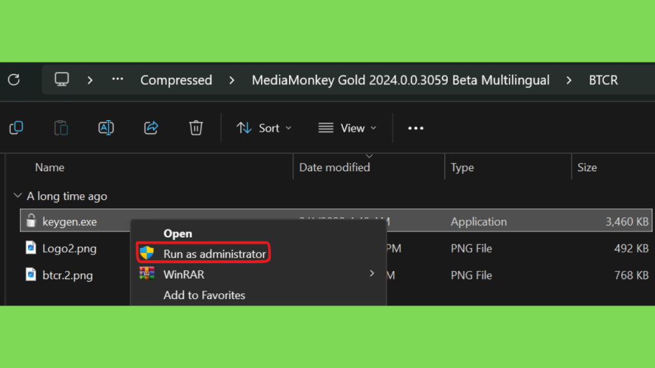The width and height of the screenshot is (655, 368).
Task: Open the See more toolbar menu
Action: pos(416,128)
